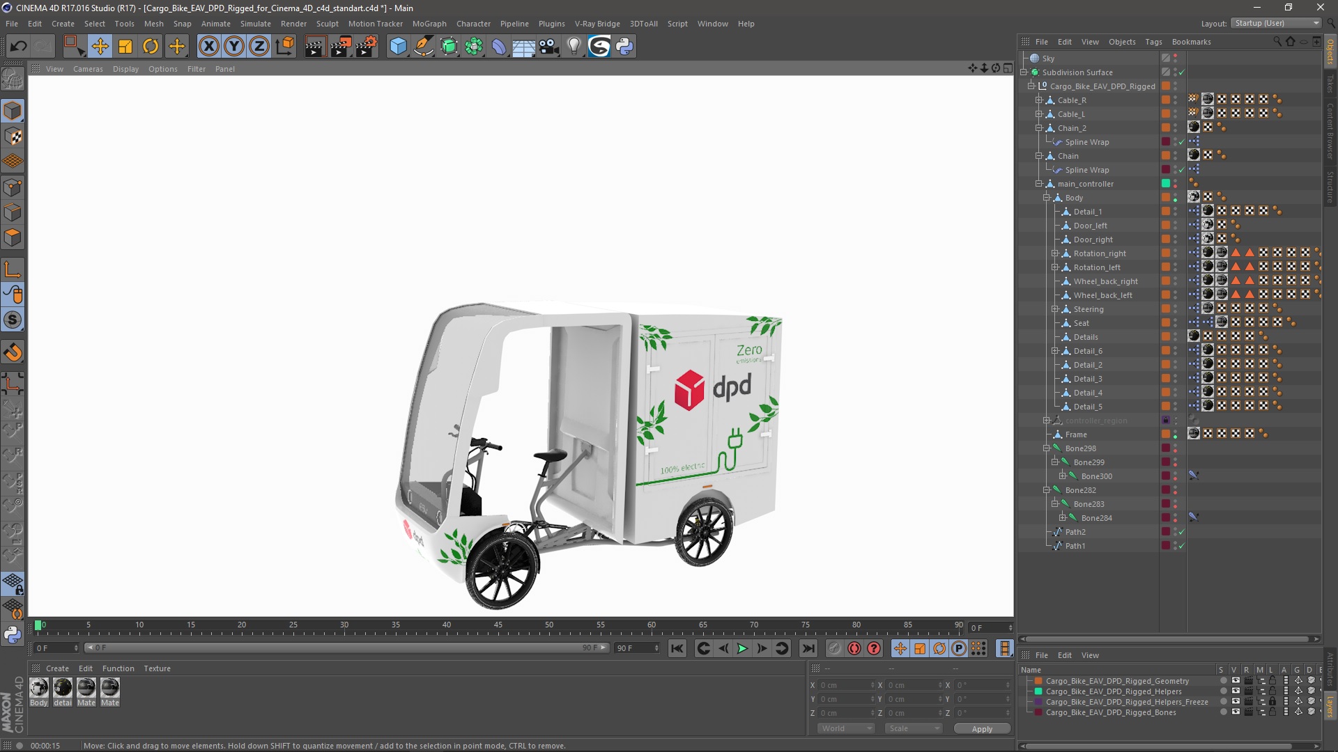1338x752 pixels.
Task: Add a light object bulb icon
Action: 574,47
